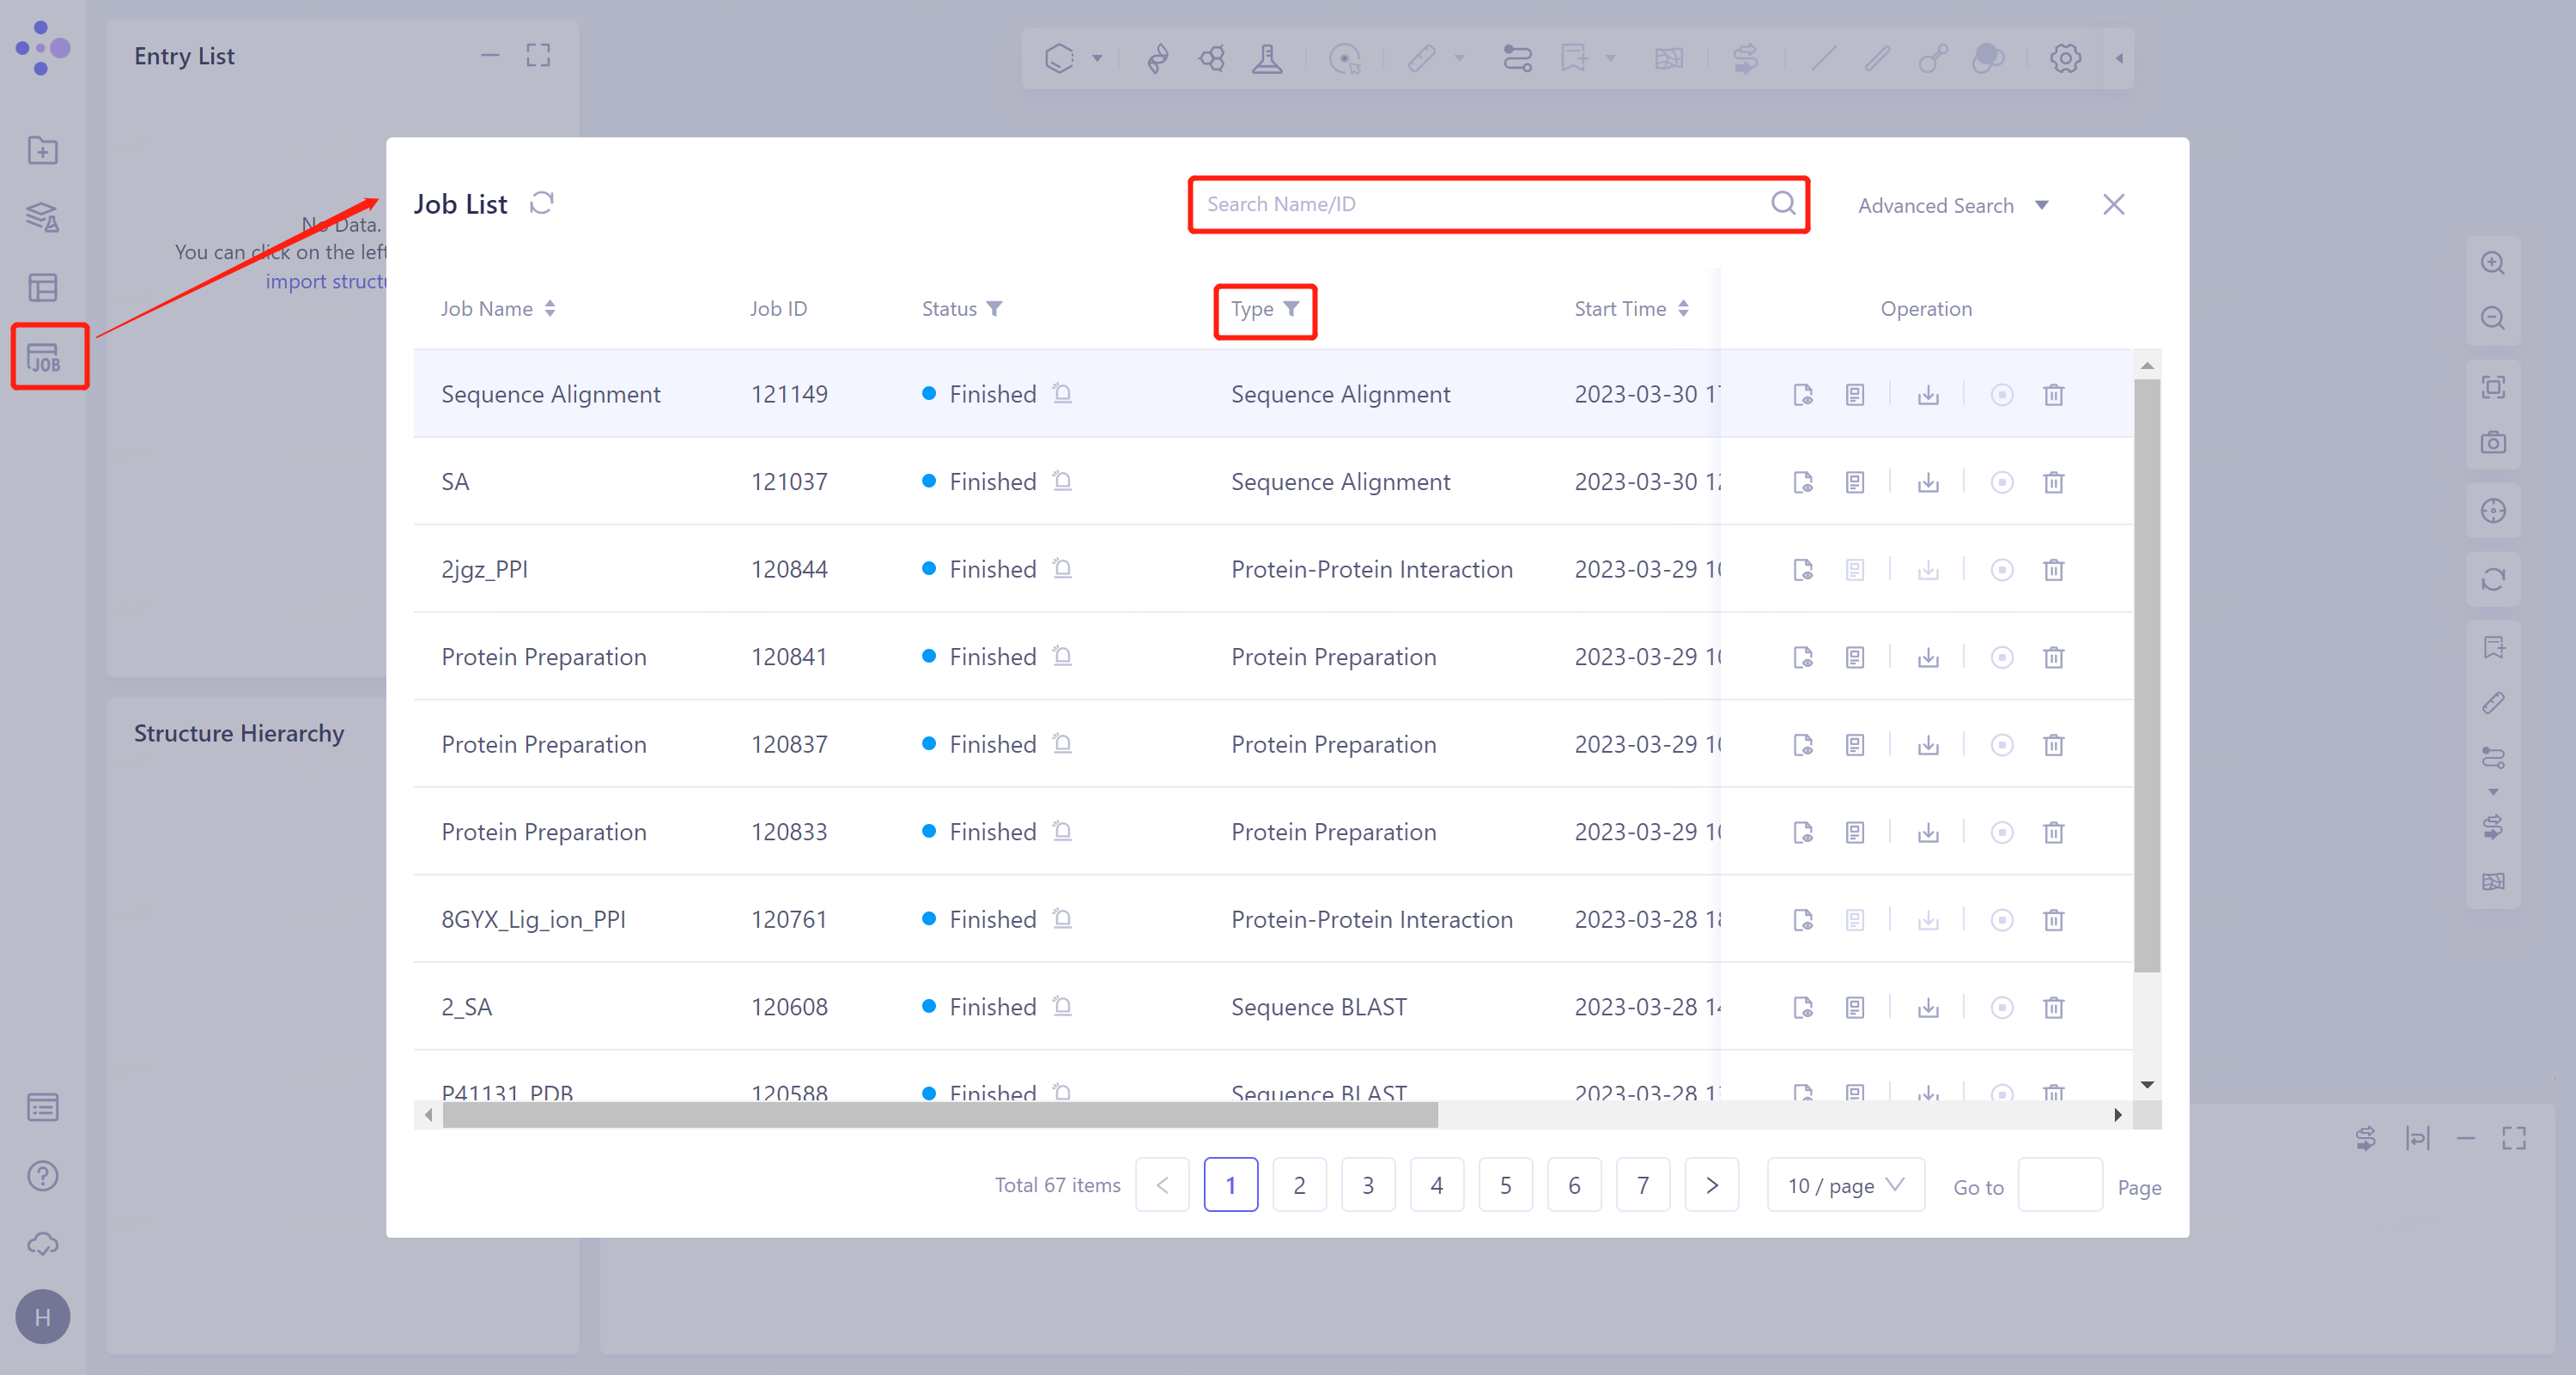Download results of job 121037
Viewport: 2576px width, 1375px height.
click(x=1928, y=482)
